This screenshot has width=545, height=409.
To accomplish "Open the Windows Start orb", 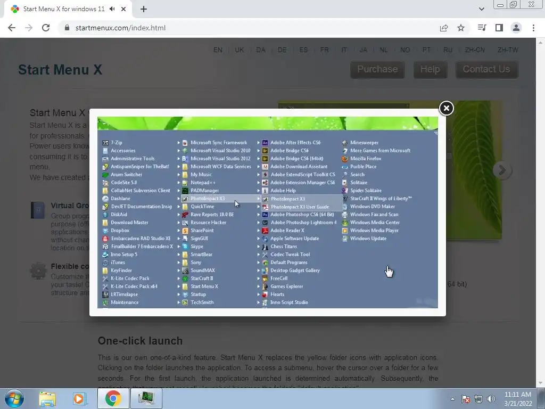I will click(14, 398).
